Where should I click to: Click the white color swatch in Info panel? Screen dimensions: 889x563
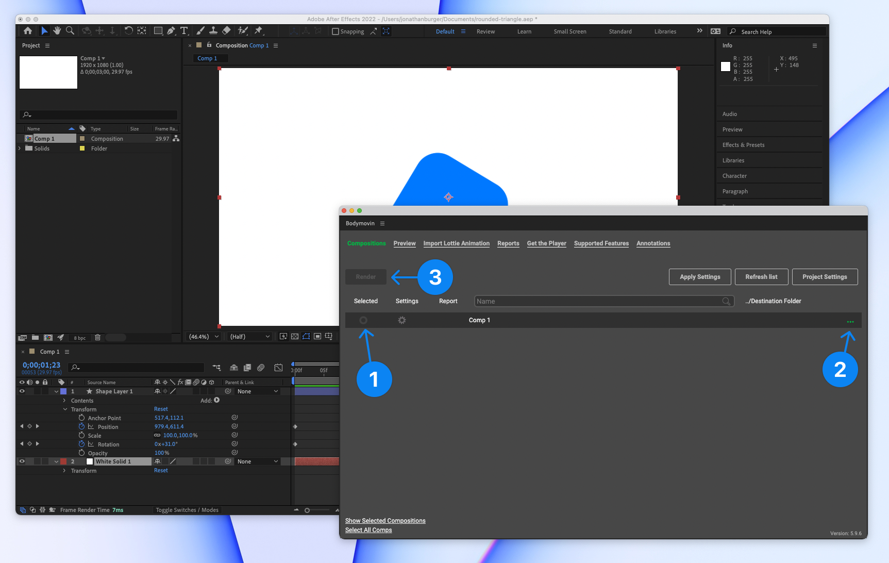[726, 67]
